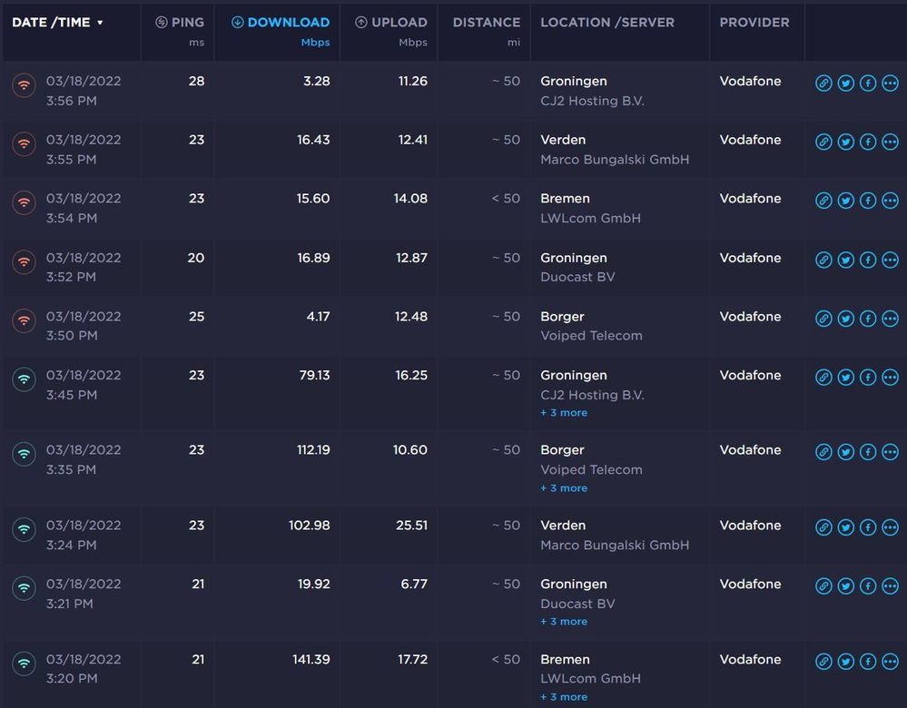Sort results by Upload column
Image resolution: width=907 pixels, height=708 pixels.
tap(391, 23)
